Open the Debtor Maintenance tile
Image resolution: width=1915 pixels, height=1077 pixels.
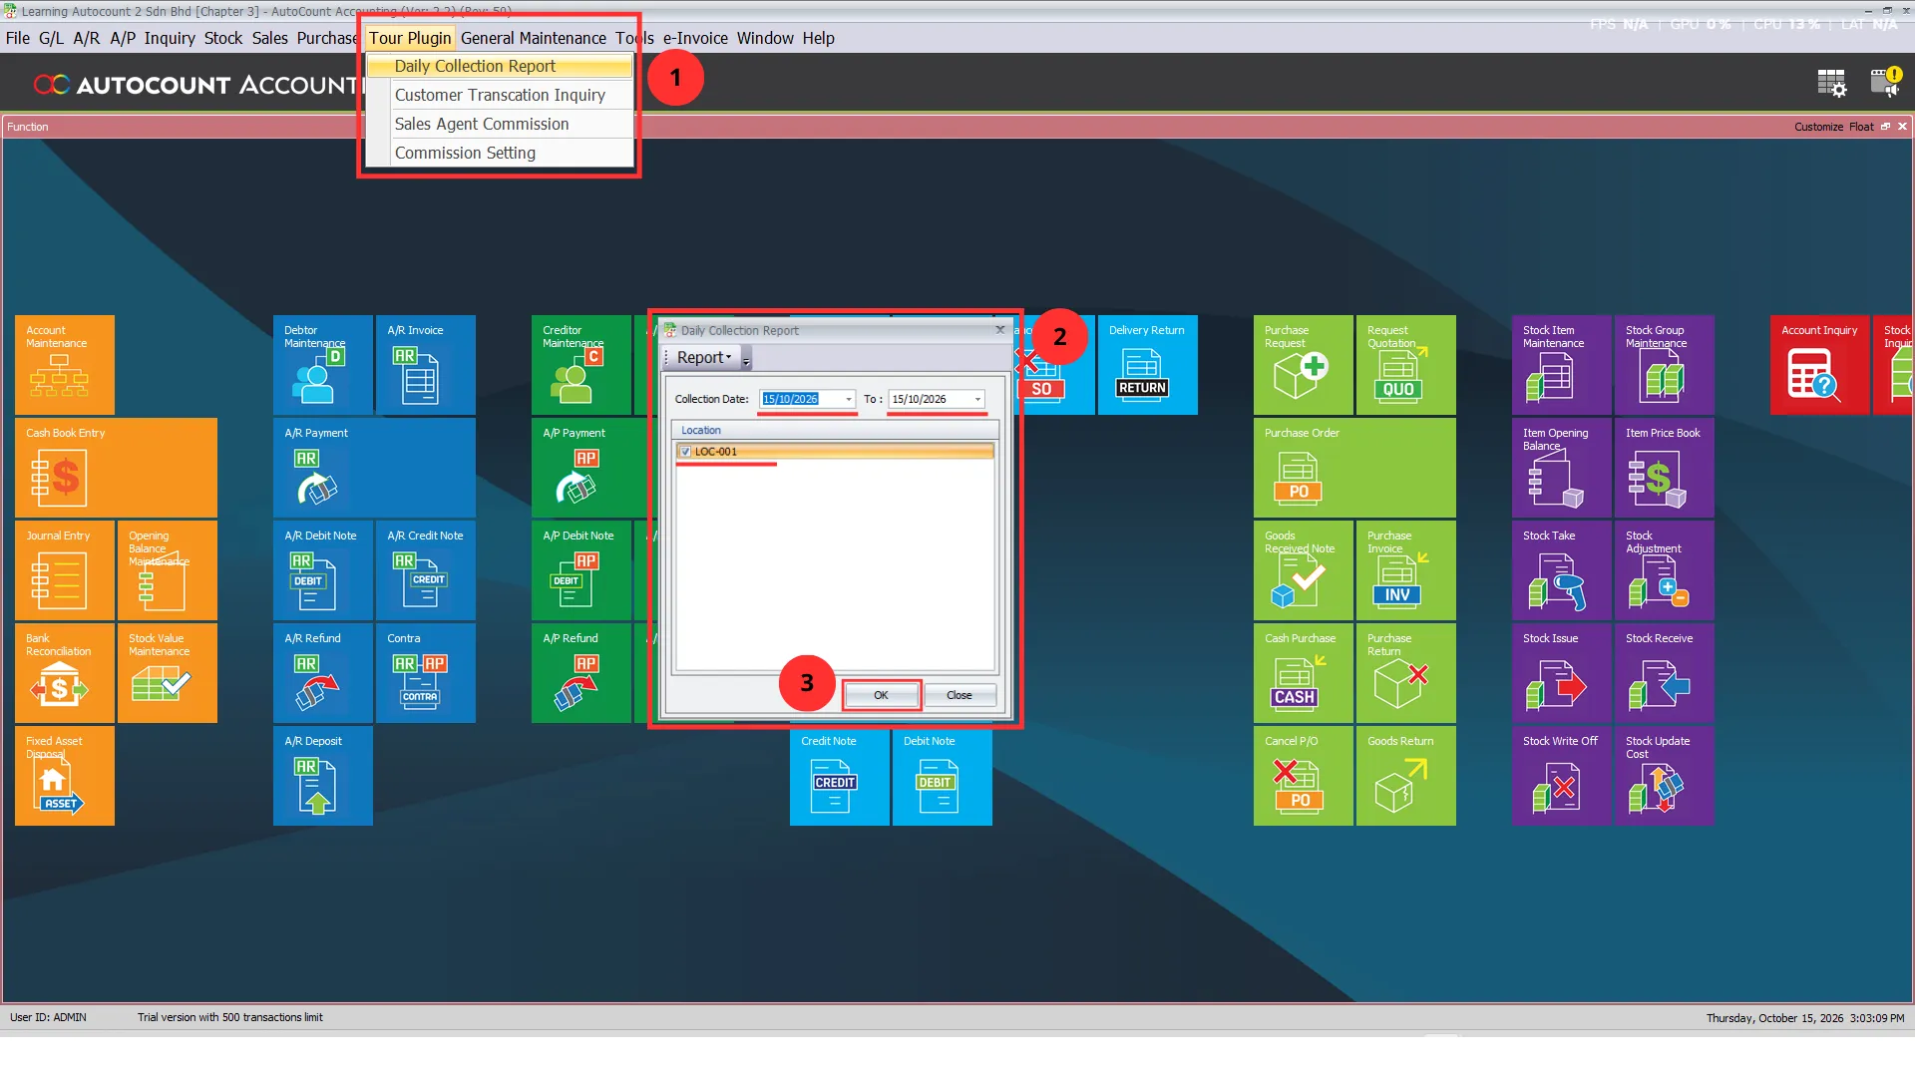[323, 365]
